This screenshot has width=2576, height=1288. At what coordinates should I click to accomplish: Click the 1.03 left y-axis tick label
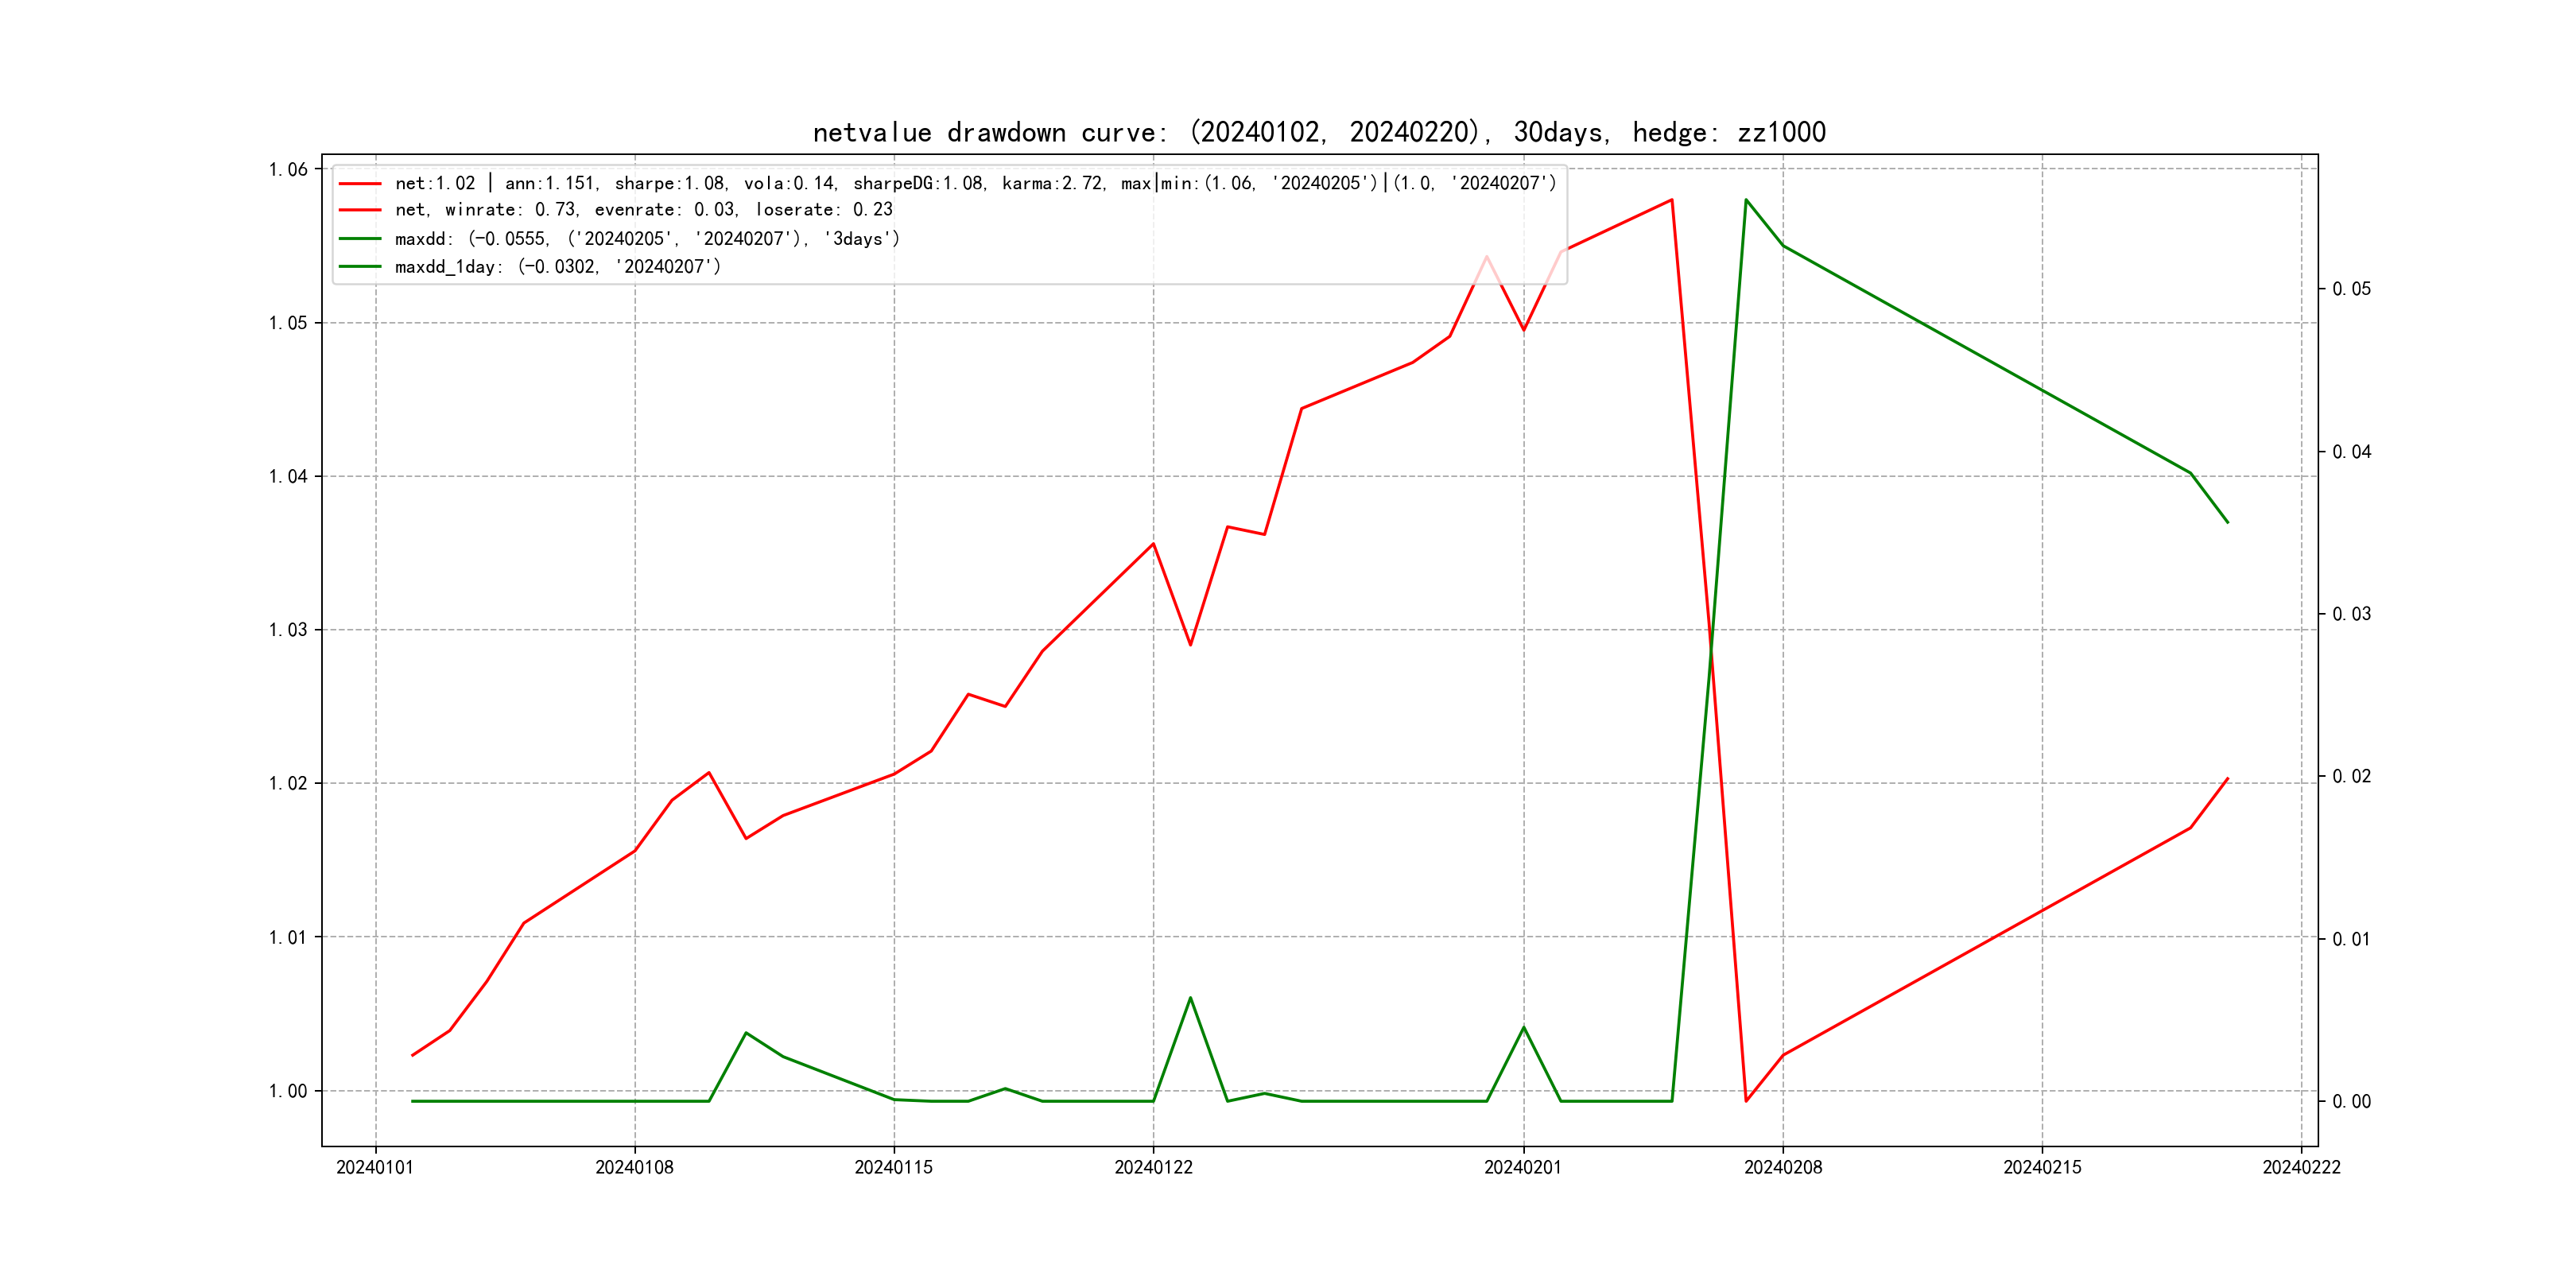point(288,630)
